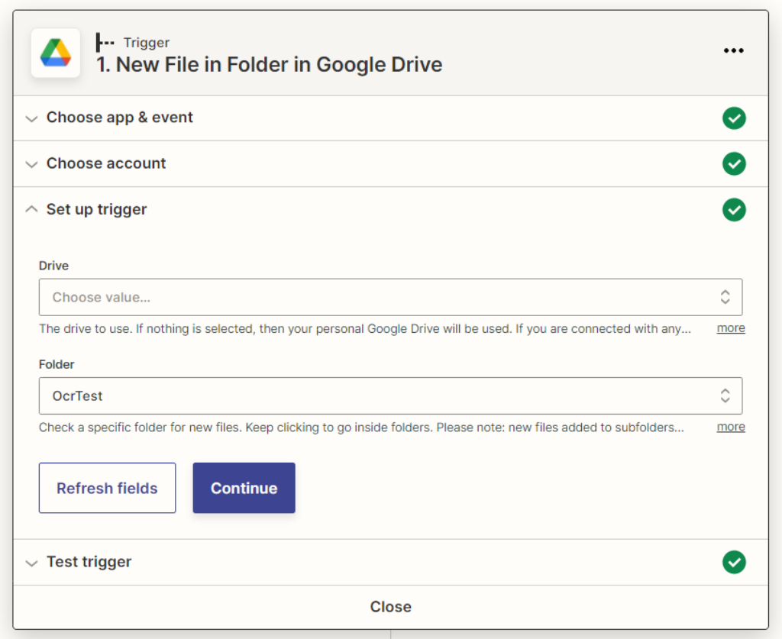The width and height of the screenshot is (782, 639).
Task: Click the step title New File in Folder
Action: pos(270,65)
